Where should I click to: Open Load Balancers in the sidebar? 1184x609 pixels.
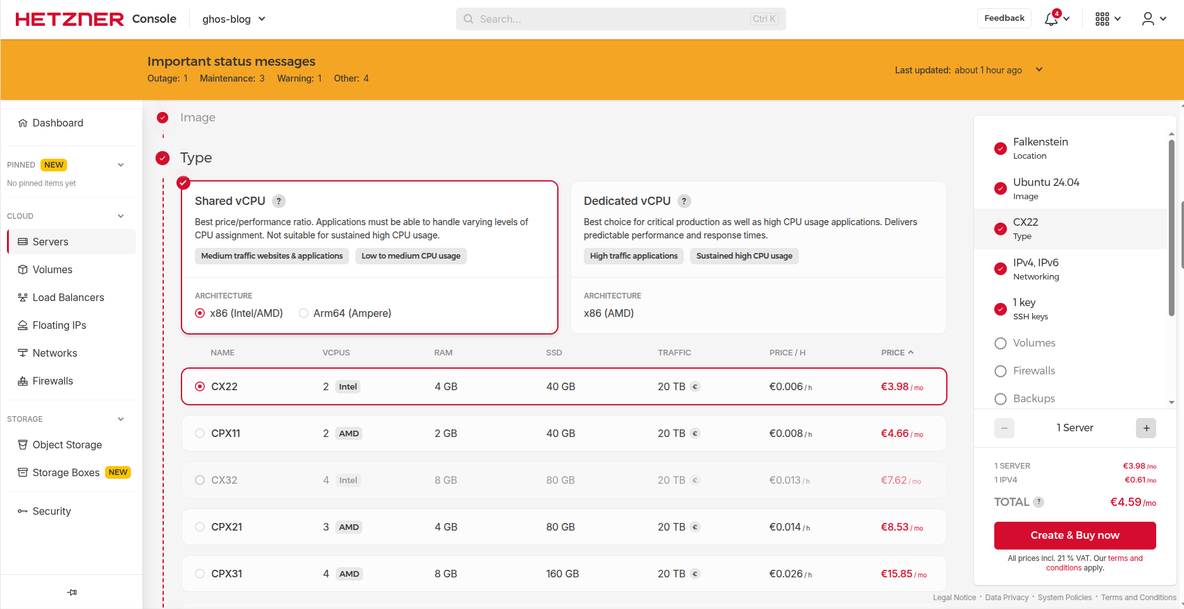[x=68, y=297]
